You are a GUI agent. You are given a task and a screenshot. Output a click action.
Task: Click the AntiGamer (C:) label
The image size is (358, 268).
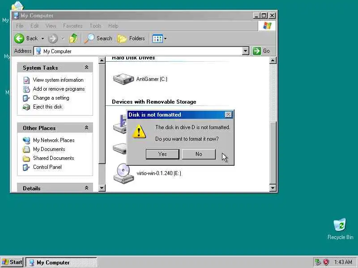[x=152, y=79]
